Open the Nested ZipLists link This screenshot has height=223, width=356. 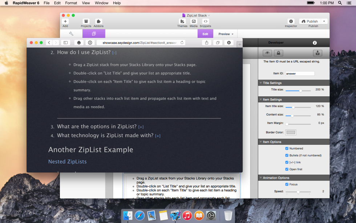68,162
